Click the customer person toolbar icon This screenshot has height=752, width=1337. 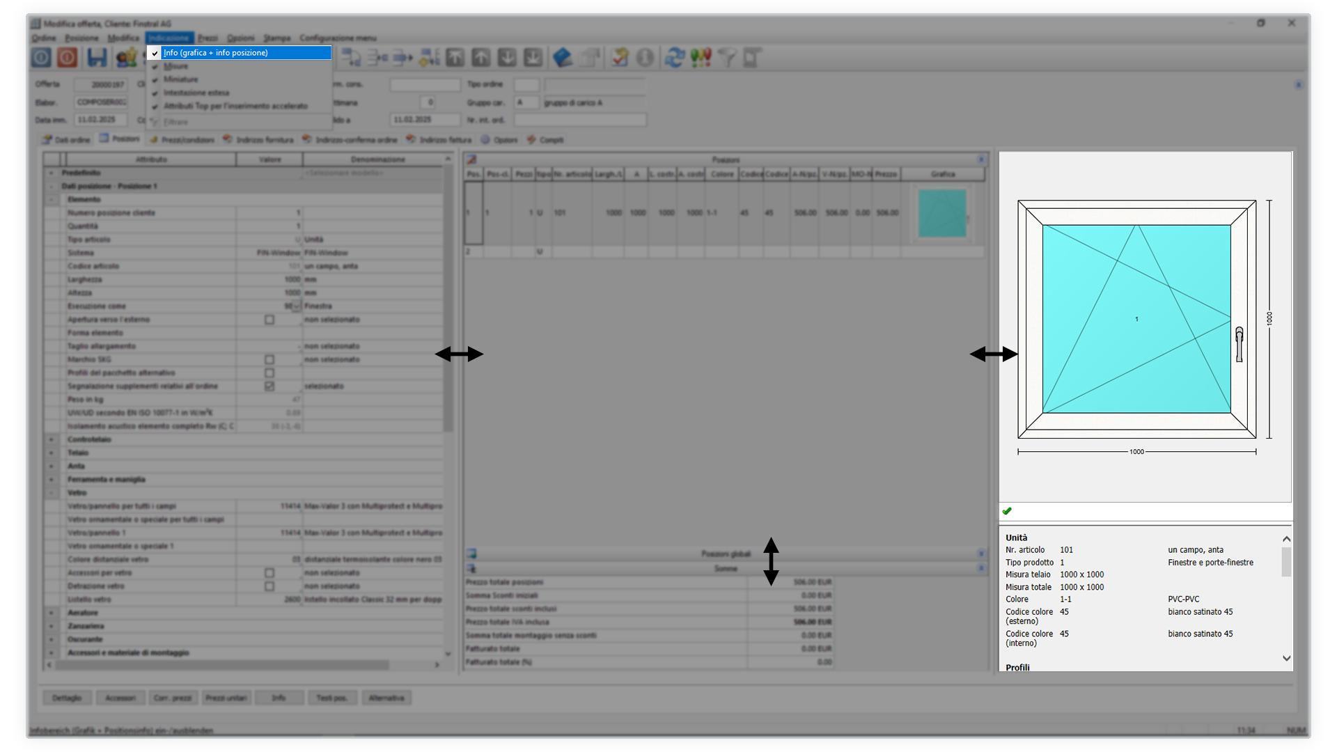(126, 58)
